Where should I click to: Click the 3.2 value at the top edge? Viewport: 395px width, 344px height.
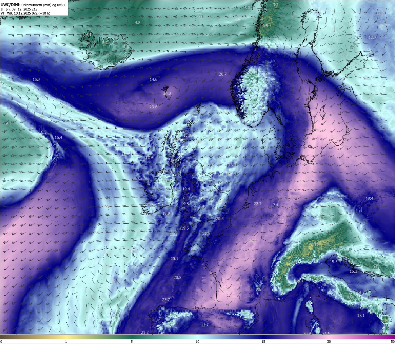276,5
